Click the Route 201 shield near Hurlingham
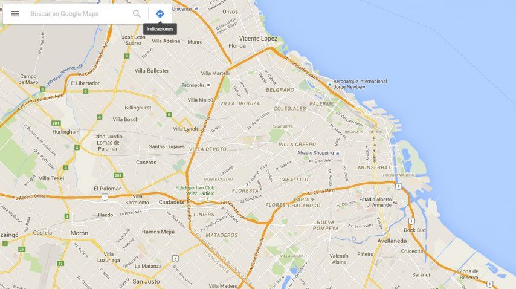This screenshot has height=289, width=516. pos(56,123)
